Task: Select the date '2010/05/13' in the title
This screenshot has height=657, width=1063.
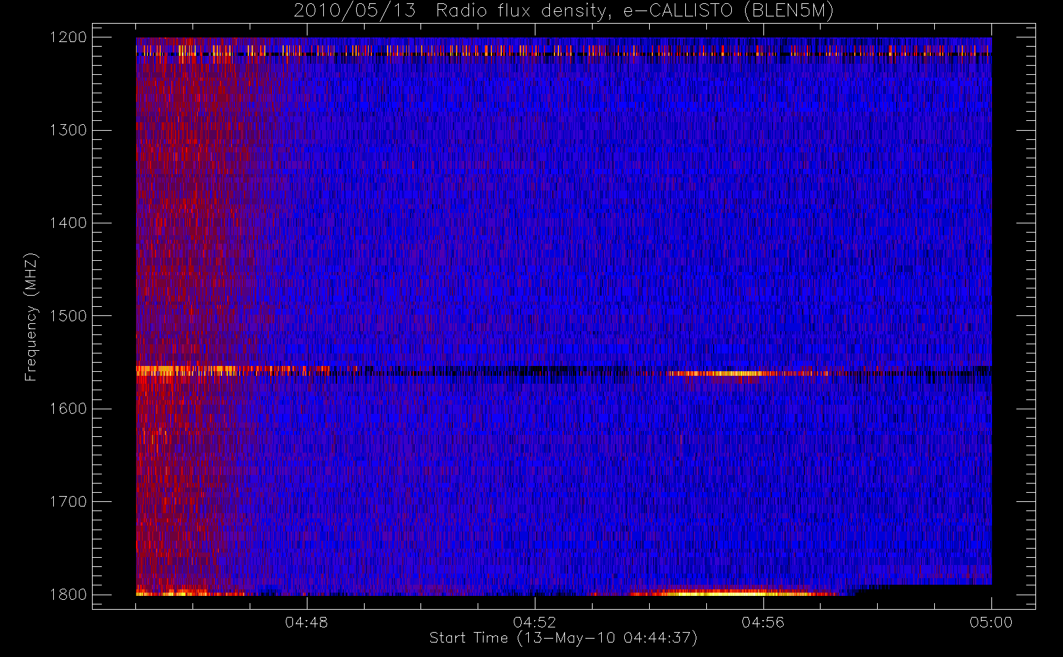Action: coord(355,11)
